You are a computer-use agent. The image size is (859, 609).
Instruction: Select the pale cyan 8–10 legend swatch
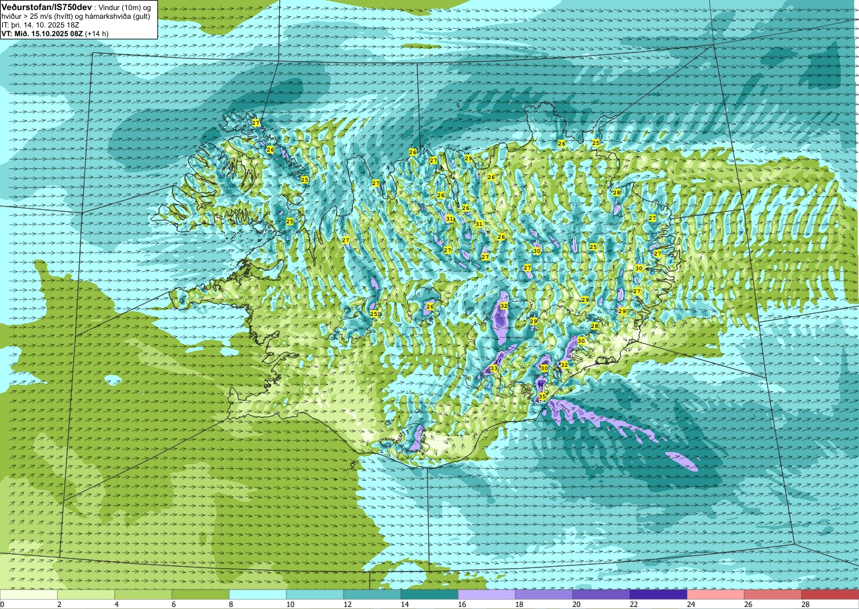(258, 594)
